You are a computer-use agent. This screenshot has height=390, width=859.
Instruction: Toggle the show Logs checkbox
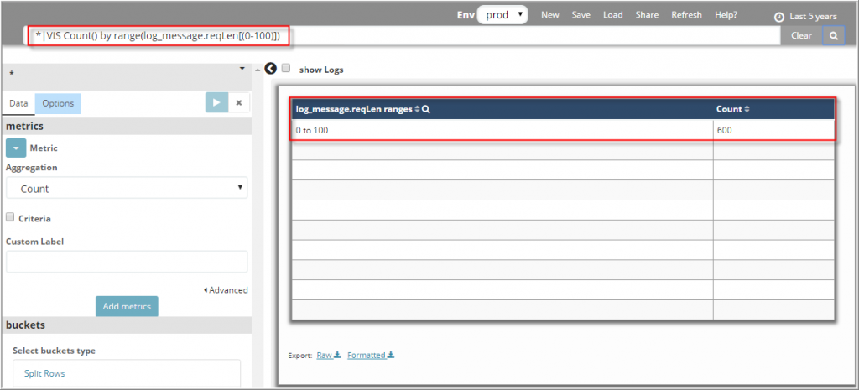tap(287, 69)
